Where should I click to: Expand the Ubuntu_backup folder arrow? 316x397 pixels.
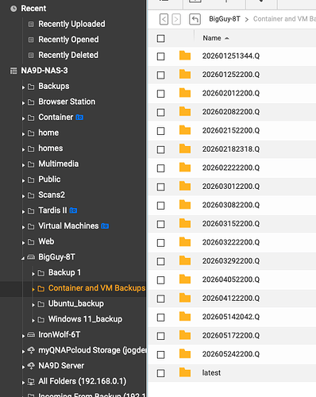(x=33, y=305)
